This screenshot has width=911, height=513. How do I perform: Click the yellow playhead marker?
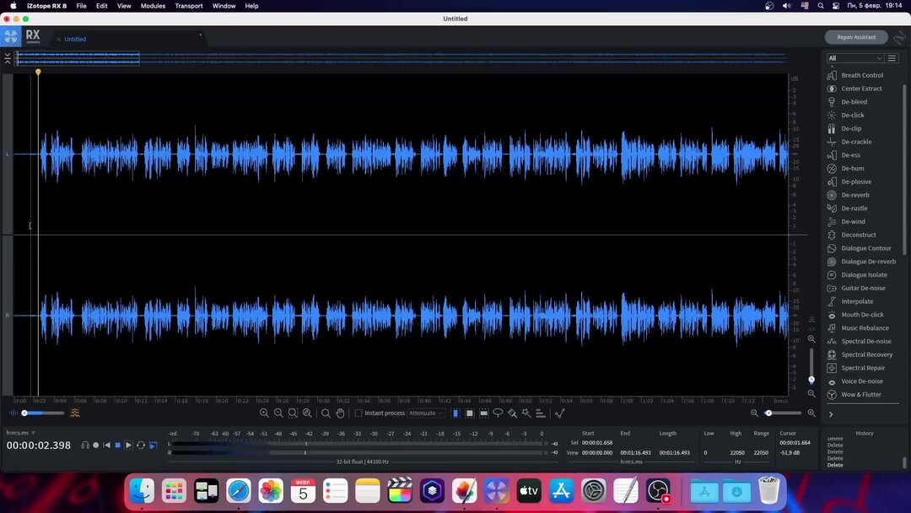point(38,72)
